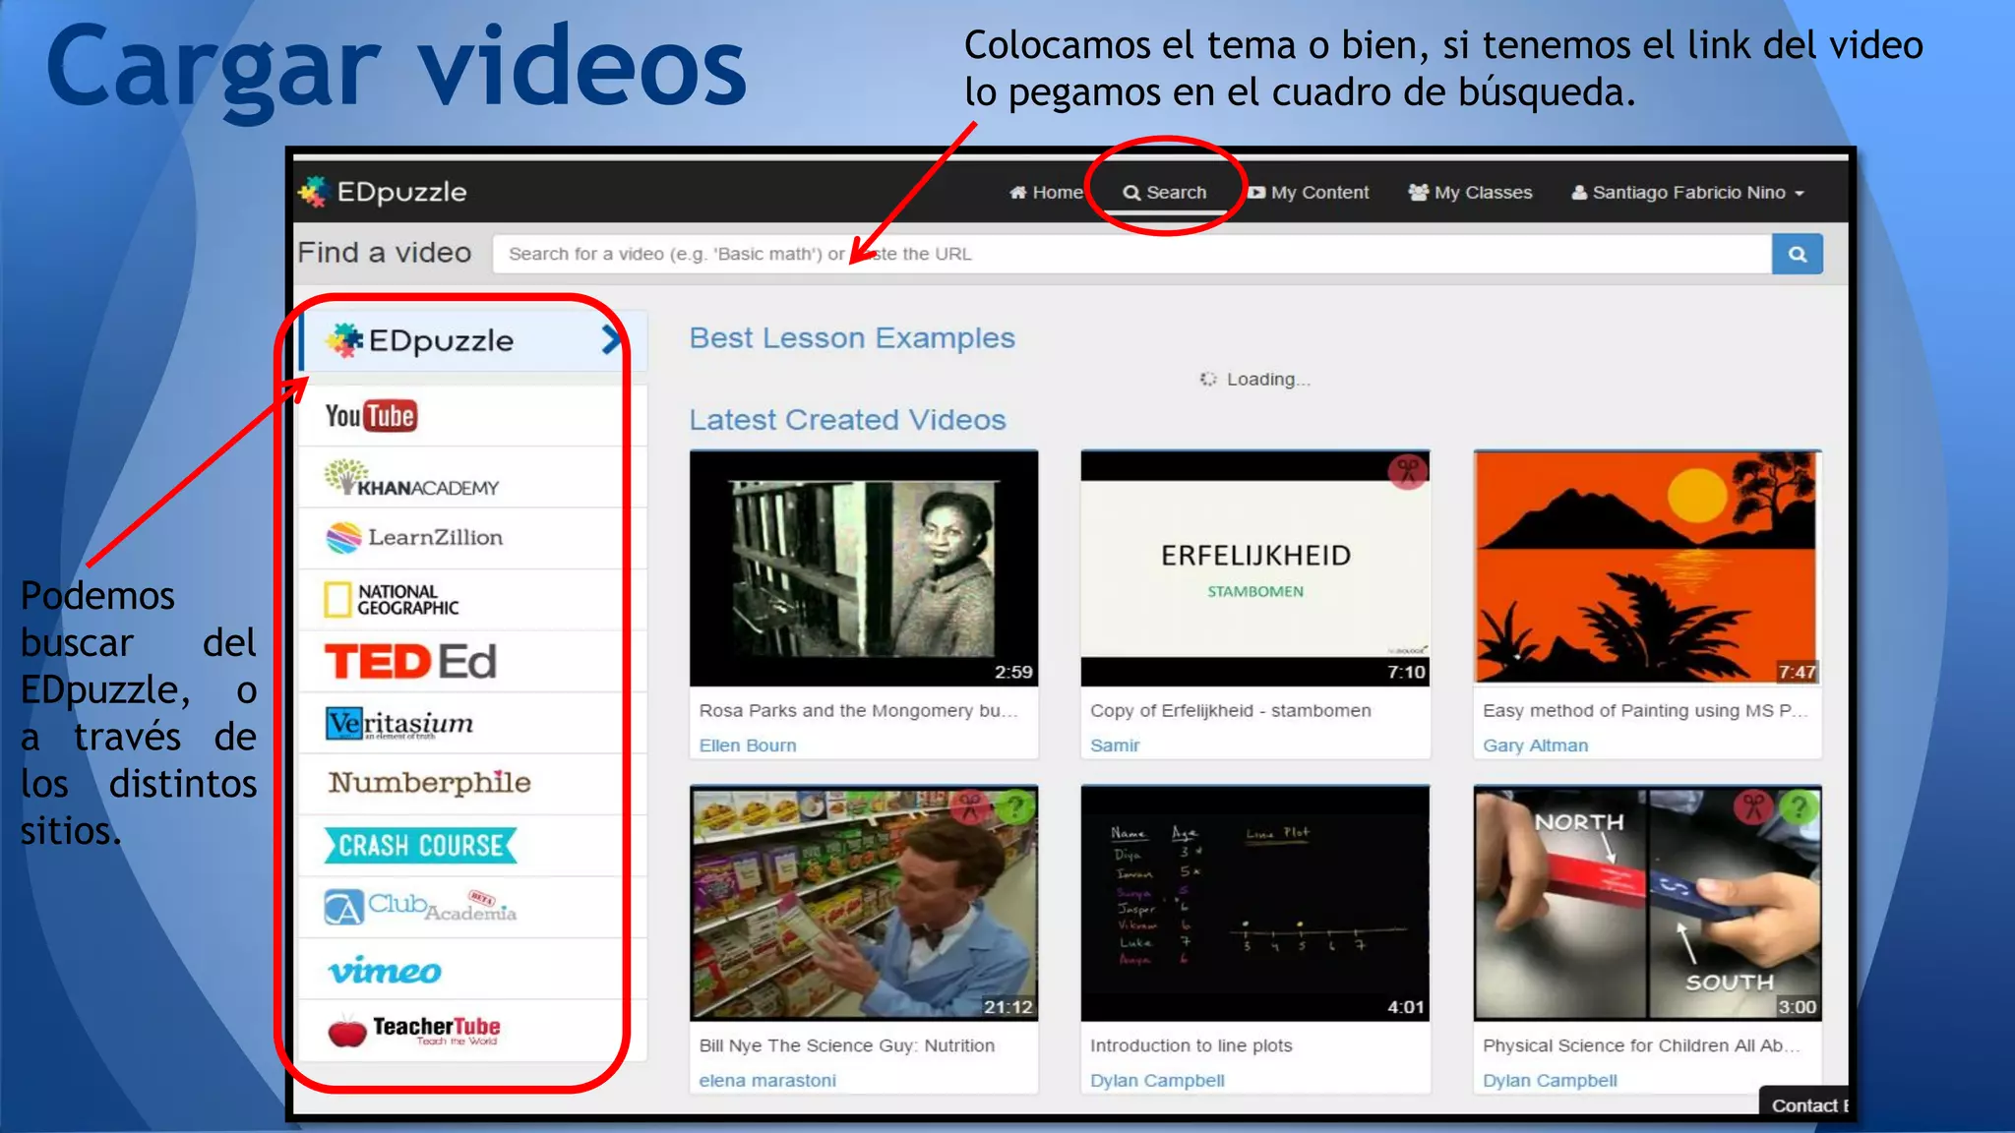The image size is (2015, 1133).
Task: Click chevron arrow on EDpuzzle source
Action: [611, 340]
